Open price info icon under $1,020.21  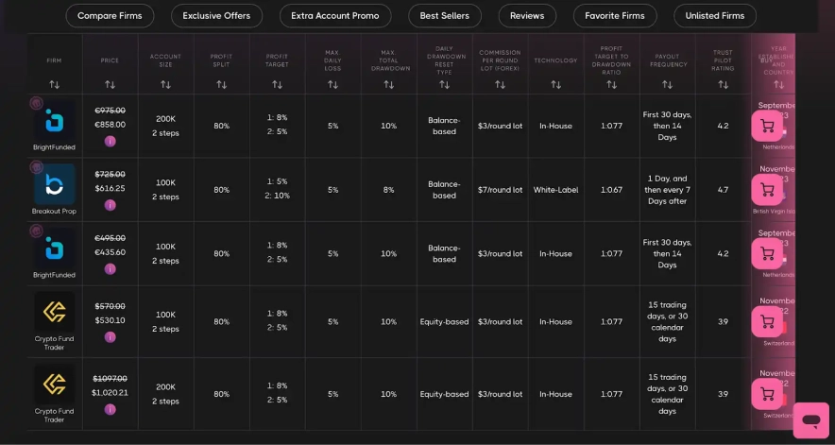click(110, 409)
